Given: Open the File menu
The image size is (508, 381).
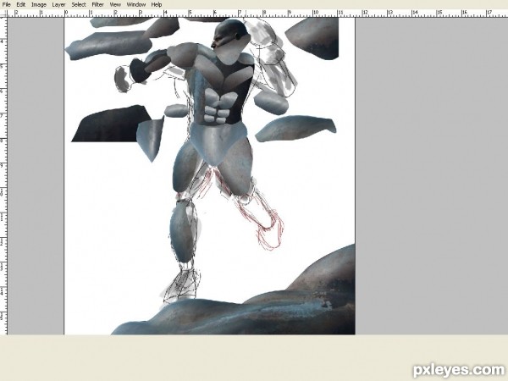Looking at the screenshot, I should (x=6, y=4).
